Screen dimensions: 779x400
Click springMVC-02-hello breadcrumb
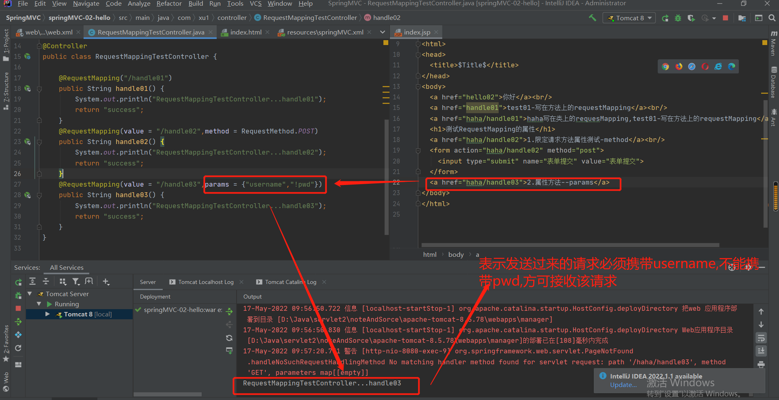80,18
